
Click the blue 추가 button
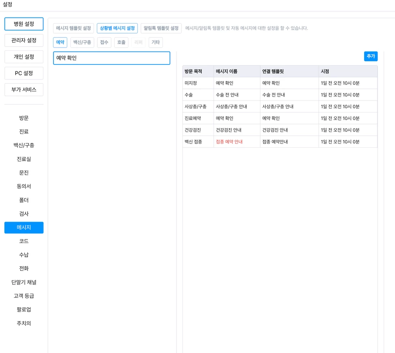[x=370, y=56]
